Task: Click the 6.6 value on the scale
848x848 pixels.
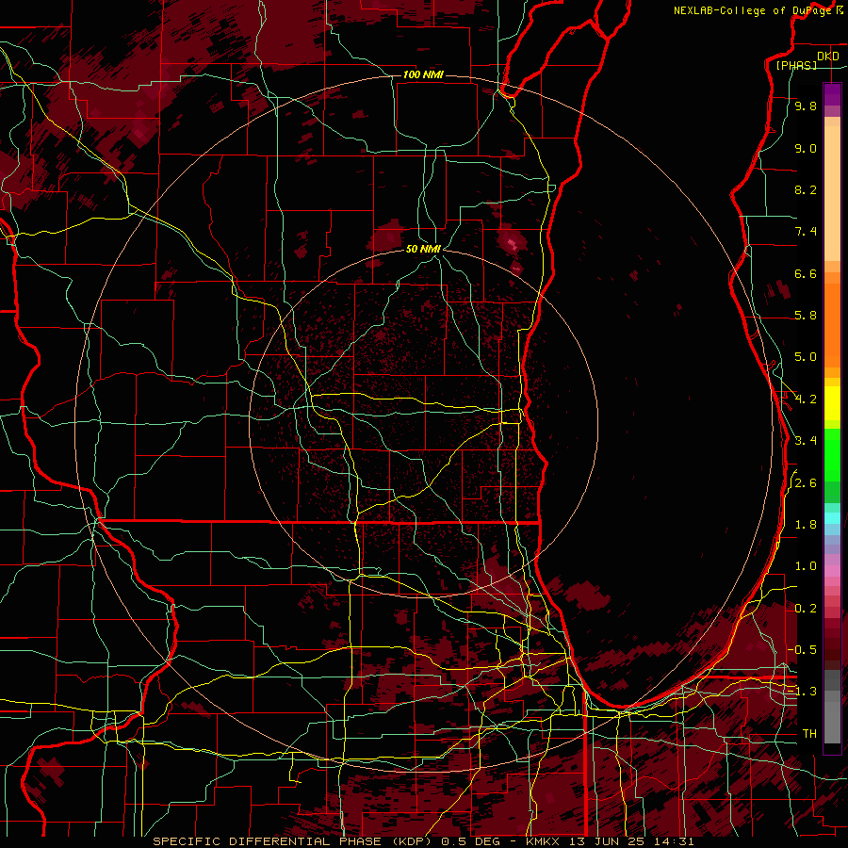Action: [806, 273]
